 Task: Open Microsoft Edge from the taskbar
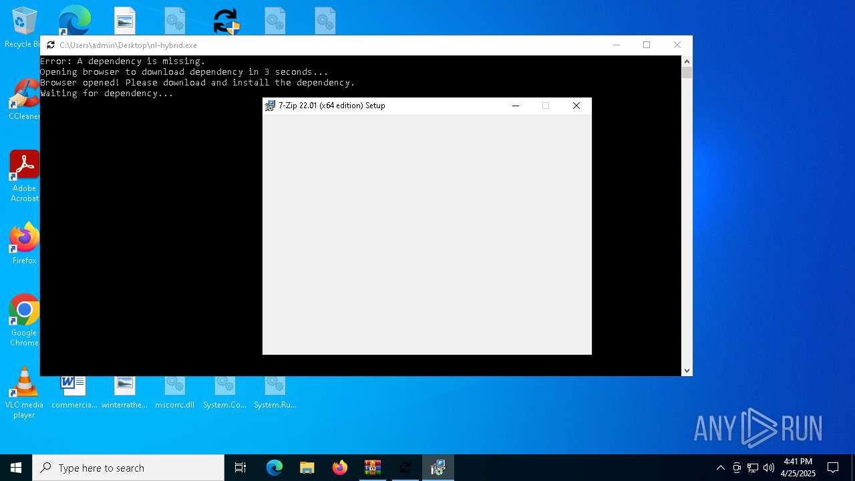click(x=275, y=468)
